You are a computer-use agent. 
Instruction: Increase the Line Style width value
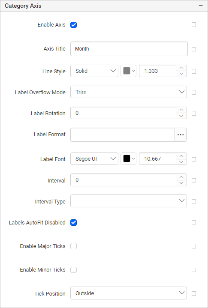(x=181, y=68)
